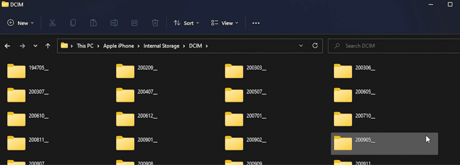
Task: Select This PC in address path
Action: click(85, 46)
